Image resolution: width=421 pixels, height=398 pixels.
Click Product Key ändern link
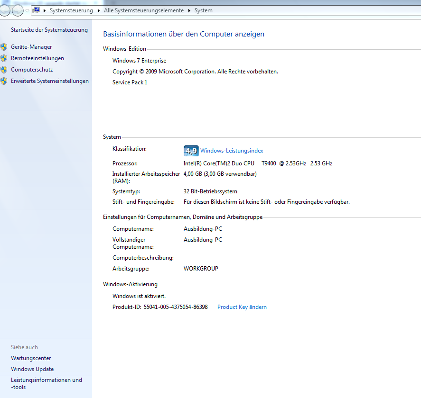pos(242,307)
